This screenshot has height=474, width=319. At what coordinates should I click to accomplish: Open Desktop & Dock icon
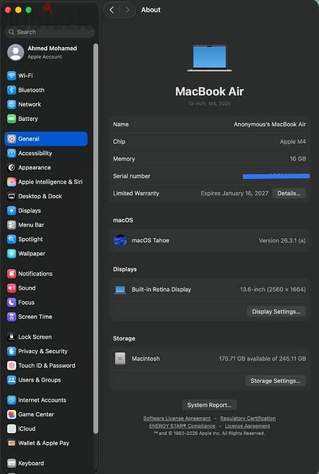pyautogui.click(x=11, y=196)
